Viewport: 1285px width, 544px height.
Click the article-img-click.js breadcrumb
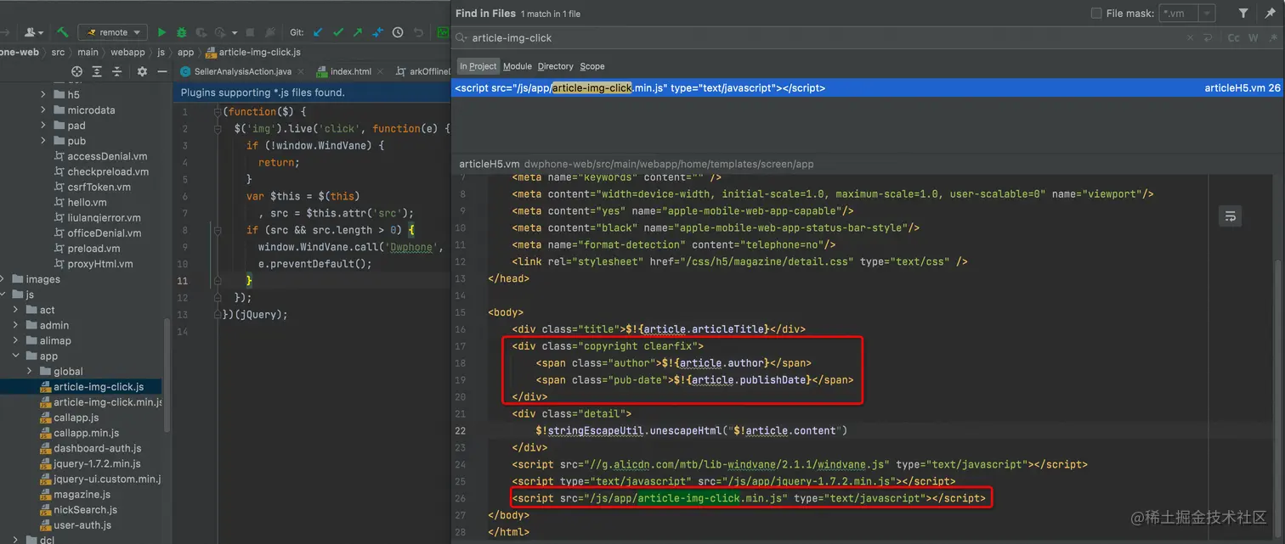252,52
